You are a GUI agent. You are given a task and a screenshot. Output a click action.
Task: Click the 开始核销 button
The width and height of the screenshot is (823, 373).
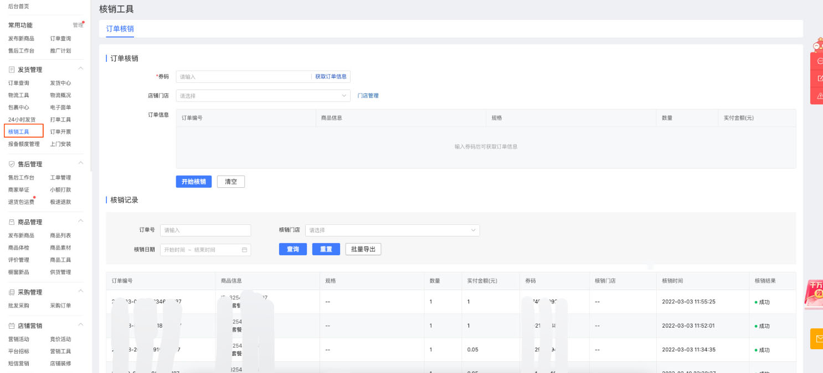(x=193, y=182)
